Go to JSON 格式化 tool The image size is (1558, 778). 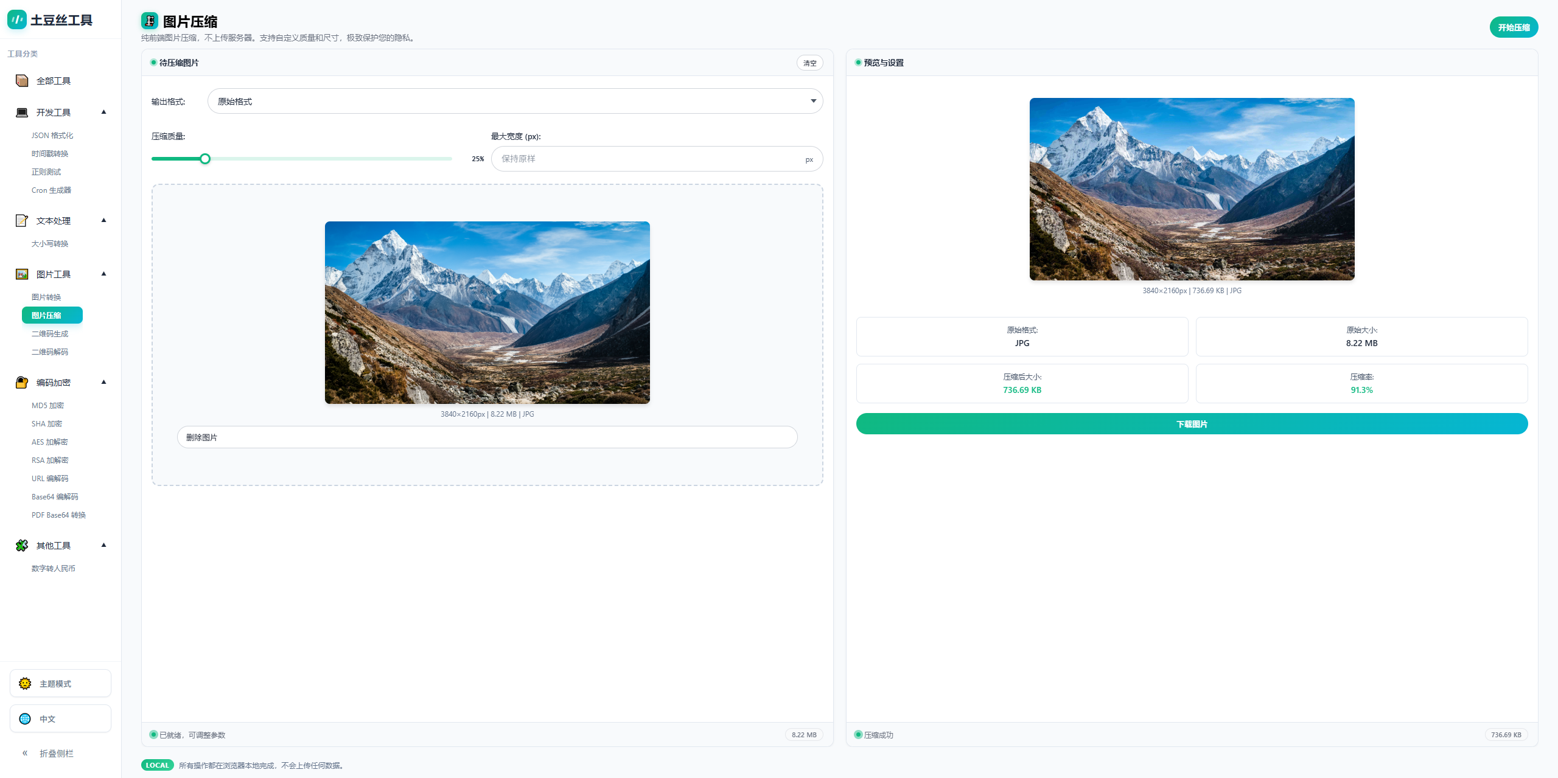click(x=52, y=136)
